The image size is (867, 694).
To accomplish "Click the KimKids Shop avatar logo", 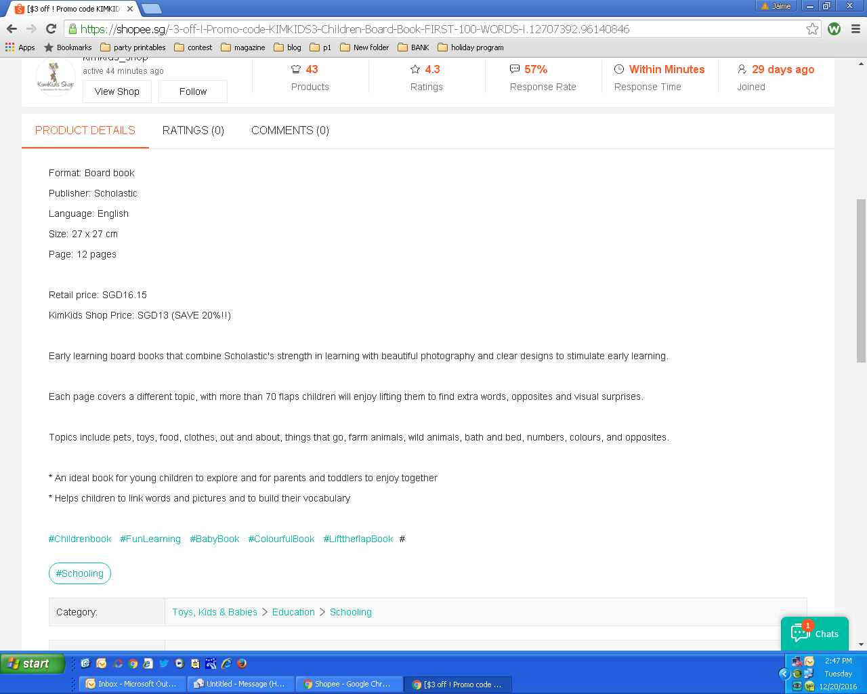I will coord(56,78).
